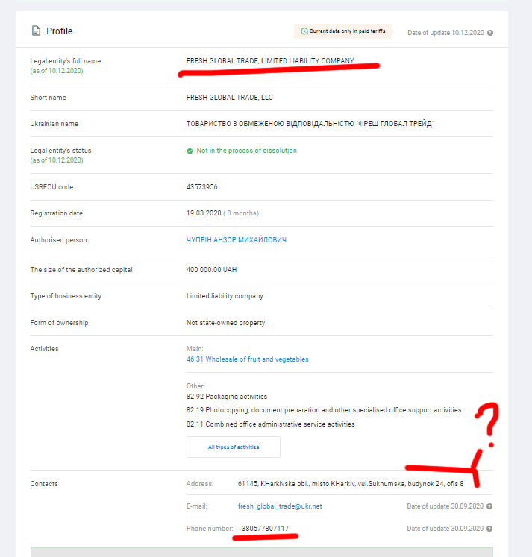Click the Ukrainian name label

tap(54, 124)
